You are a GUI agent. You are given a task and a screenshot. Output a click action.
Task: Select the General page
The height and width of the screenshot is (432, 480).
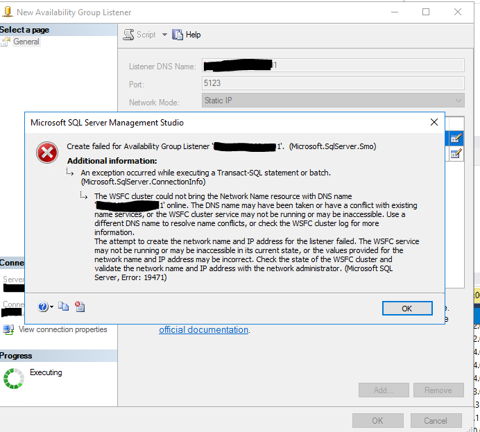click(x=26, y=42)
